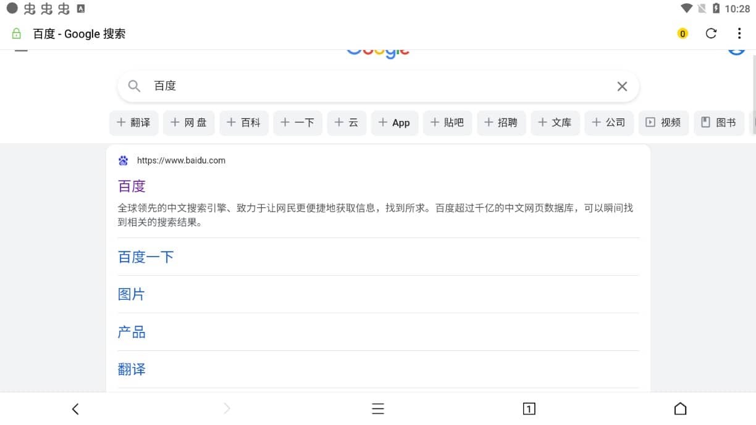Open the tab switcher showing 1 tab
Image resolution: width=756 pixels, height=425 pixels.
point(529,409)
